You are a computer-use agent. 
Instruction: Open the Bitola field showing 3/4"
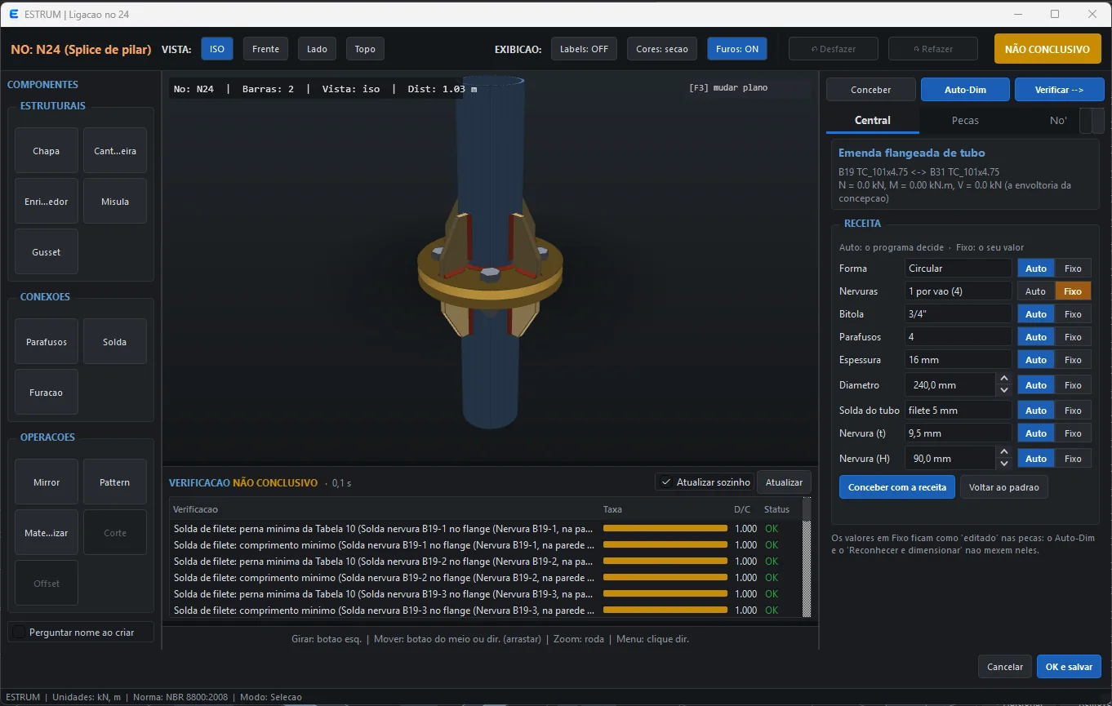(x=959, y=314)
